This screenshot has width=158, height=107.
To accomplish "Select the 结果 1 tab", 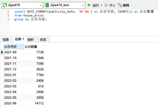I will (19, 39).
